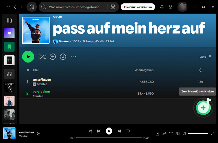Select track 'erste/letzte'
The height and width of the screenshot is (143, 218).
[x=42, y=80]
